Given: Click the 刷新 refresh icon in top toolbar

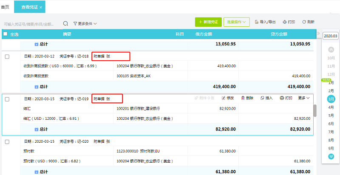Looking at the screenshot, I should tap(304, 22).
